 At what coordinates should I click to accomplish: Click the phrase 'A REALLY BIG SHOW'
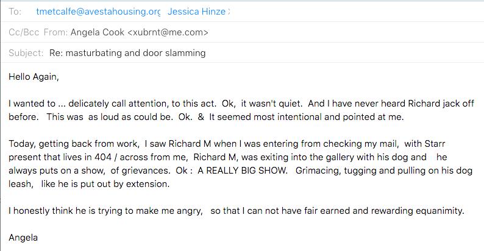(x=243, y=171)
